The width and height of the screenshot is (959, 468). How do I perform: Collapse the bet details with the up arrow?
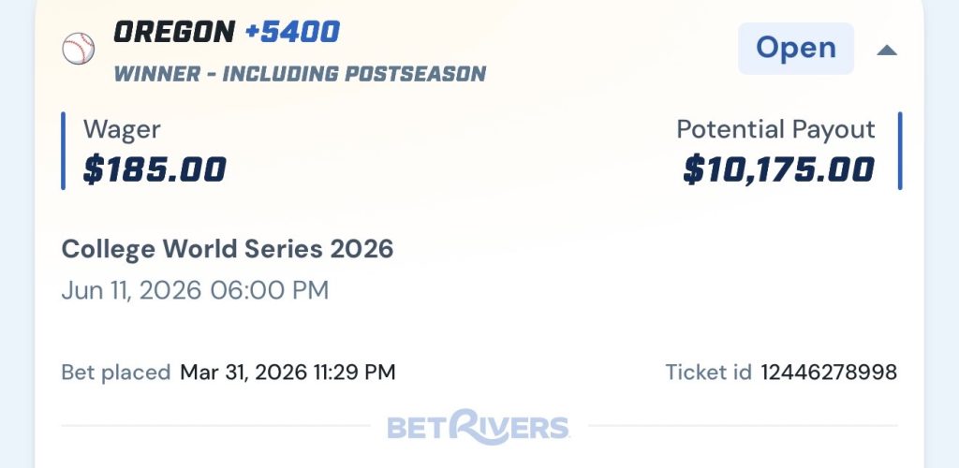(886, 50)
